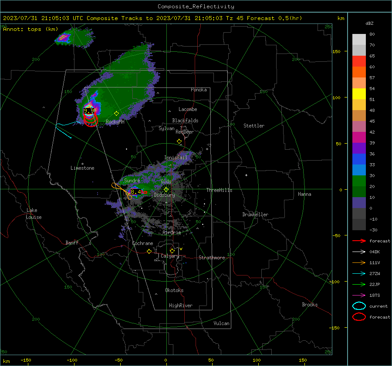The height and width of the screenshot is (366, 392).
Task: Click the red forecast ellipses below the 9.9 cell
Action: [x=91, y=120]
